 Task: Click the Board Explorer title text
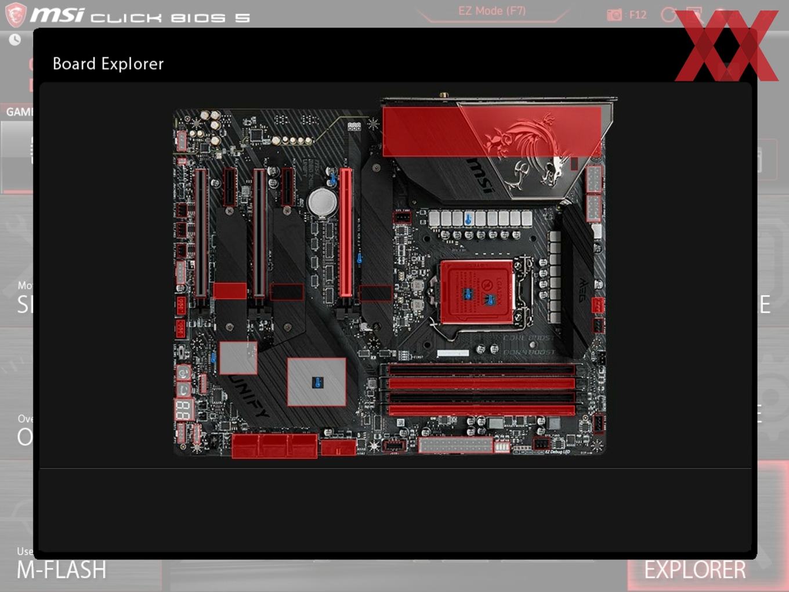coord(108,64)
